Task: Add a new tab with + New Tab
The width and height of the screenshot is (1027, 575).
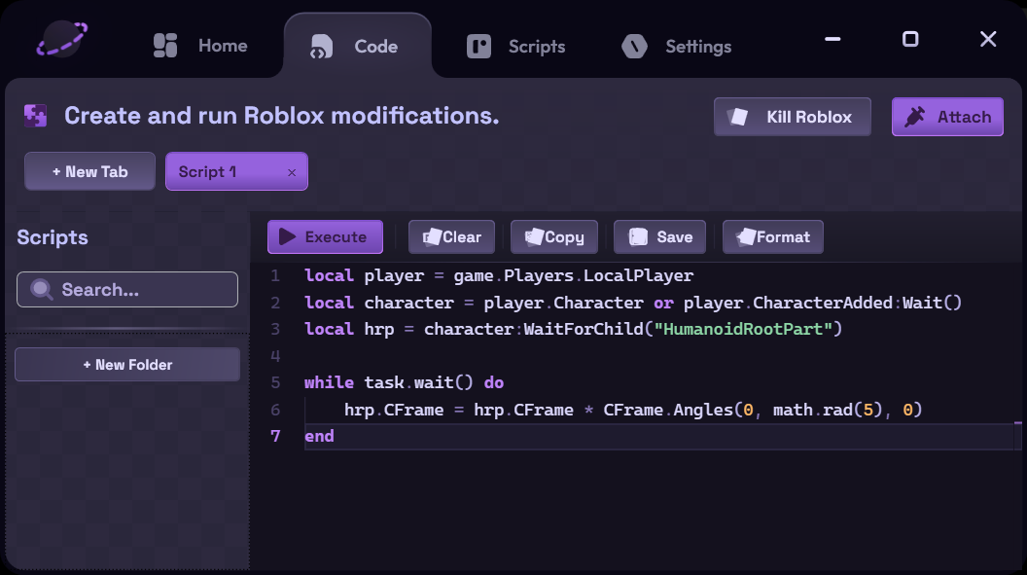Action: point(89,171)
